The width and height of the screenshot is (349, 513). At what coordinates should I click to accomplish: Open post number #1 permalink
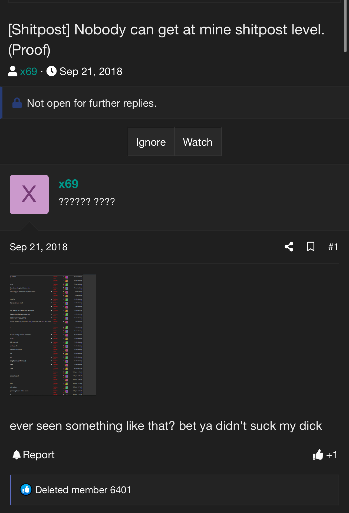(333, 247)
